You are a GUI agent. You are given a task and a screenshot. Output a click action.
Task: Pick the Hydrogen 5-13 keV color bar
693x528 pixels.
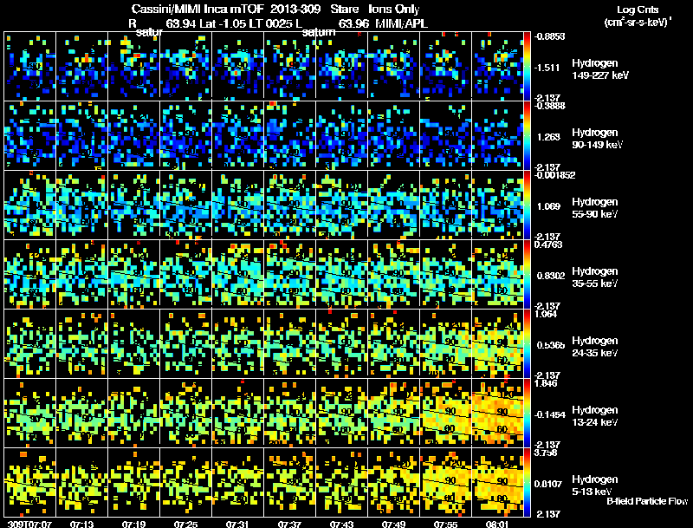[527, 482]
